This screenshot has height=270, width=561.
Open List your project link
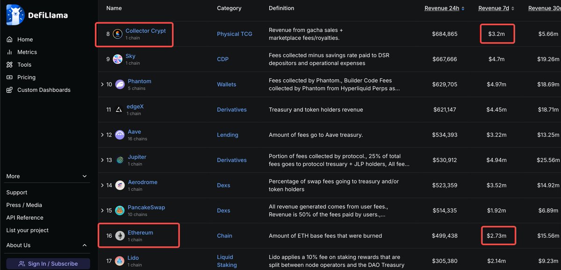(x=28, y=230)
